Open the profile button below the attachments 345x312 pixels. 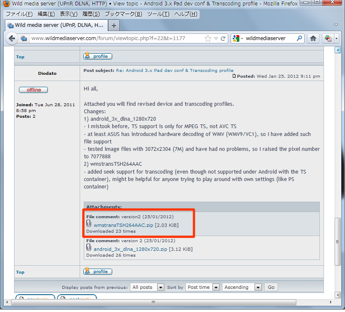[98, 272]
